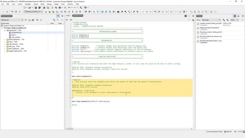
Task: Click the code brackets icon in Project Explorer toolbar
Action: pos(41,20)
